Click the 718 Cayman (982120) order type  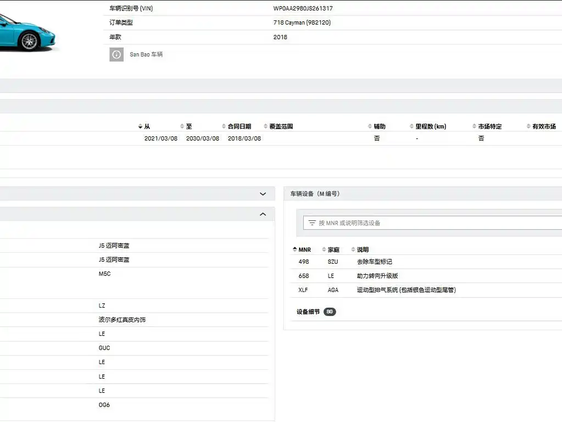(x=302, y=23)
